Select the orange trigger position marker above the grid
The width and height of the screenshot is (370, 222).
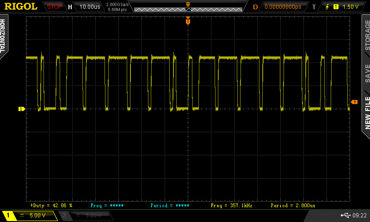(188, 20)
